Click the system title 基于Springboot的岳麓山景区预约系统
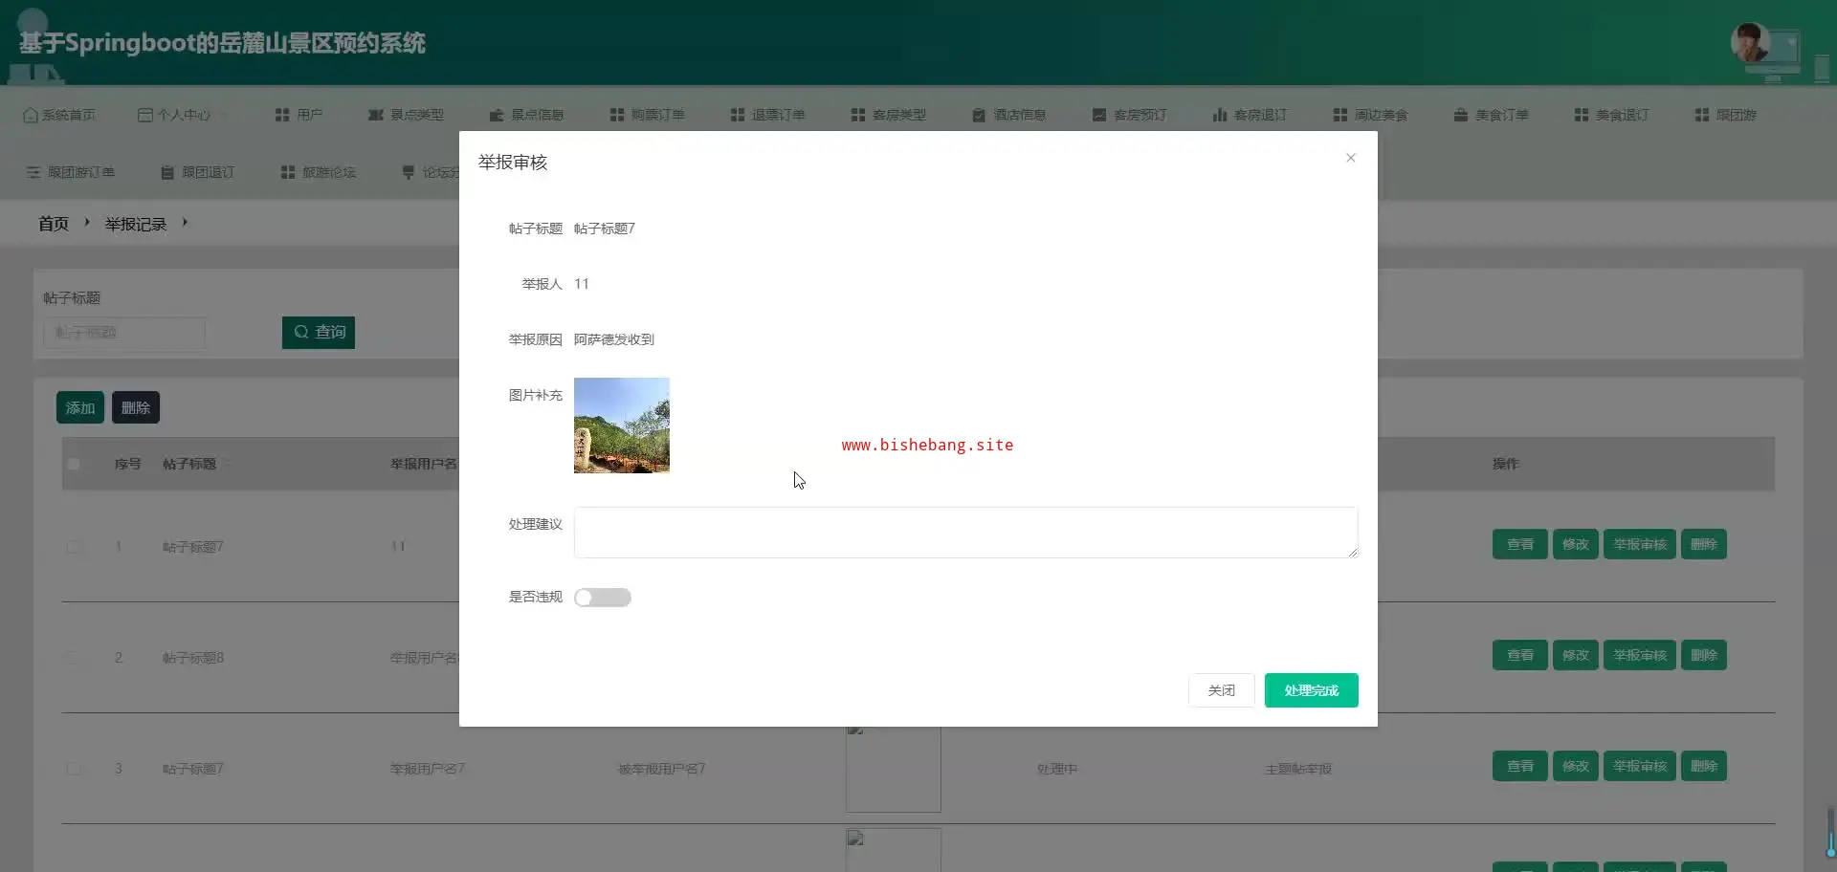Image resolution: width=1837 pixels, height=872 pixels. (x=222, y=43)
